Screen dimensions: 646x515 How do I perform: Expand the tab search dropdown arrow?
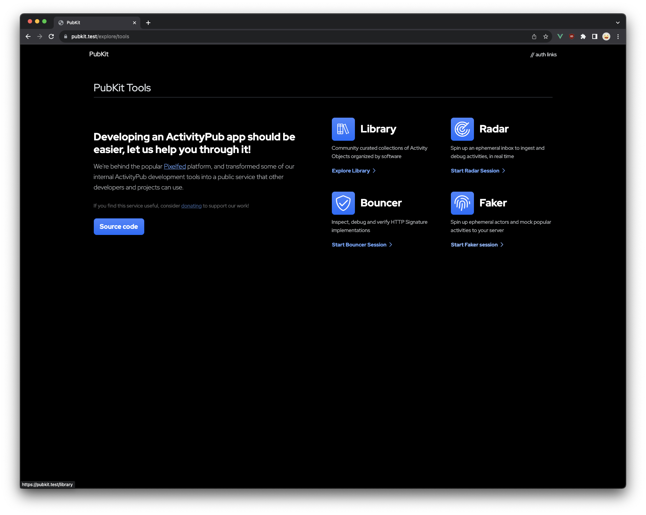click(618, 23)
